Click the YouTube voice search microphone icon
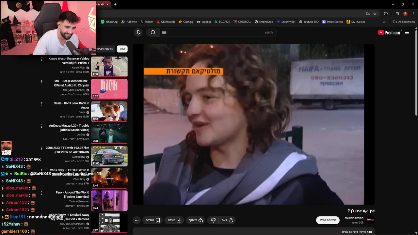 click(138, 32)
